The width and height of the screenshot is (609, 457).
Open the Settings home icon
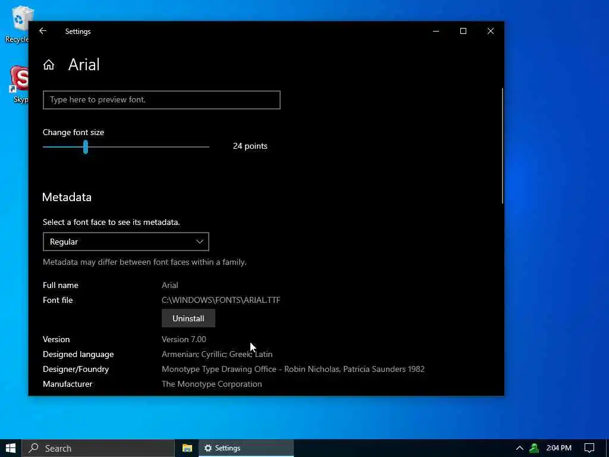tap(49, 64)
